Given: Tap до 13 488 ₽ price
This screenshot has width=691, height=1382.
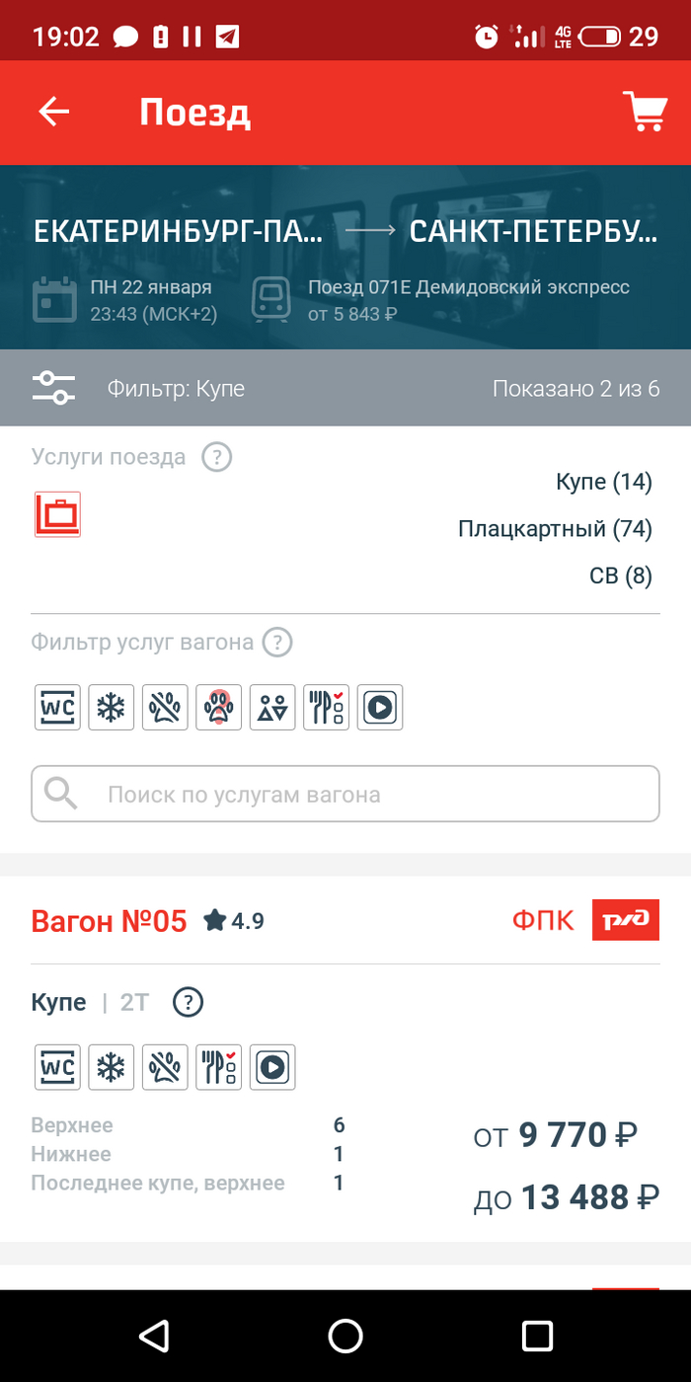Looking at the screenshot, I should [567, 1197].
